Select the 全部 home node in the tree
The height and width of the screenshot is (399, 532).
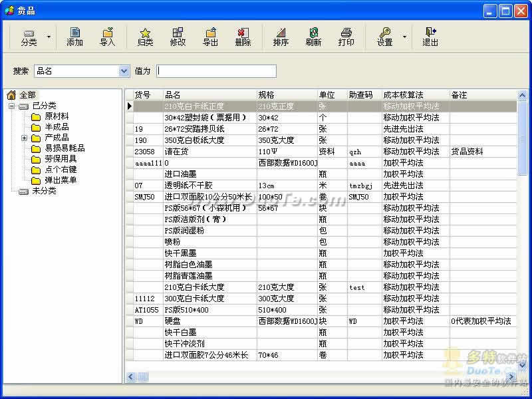[x=27, y=95]
